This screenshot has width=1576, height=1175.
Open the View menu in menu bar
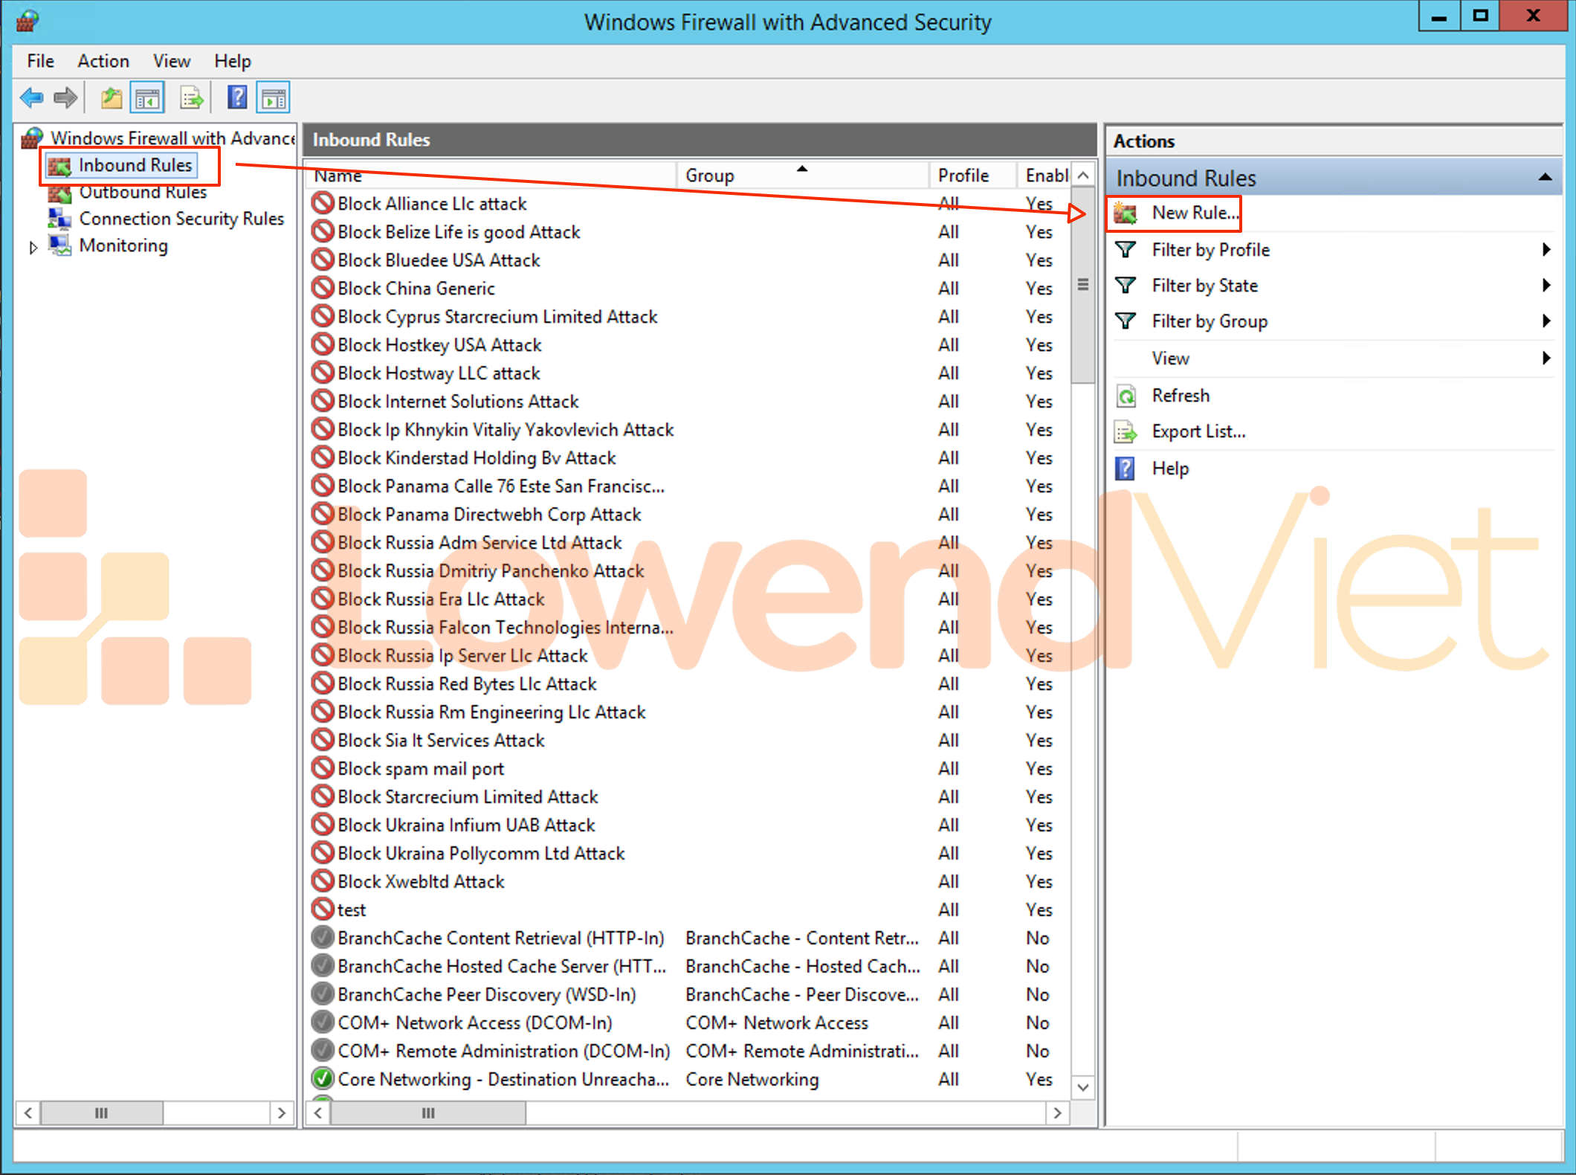[172, 61]
